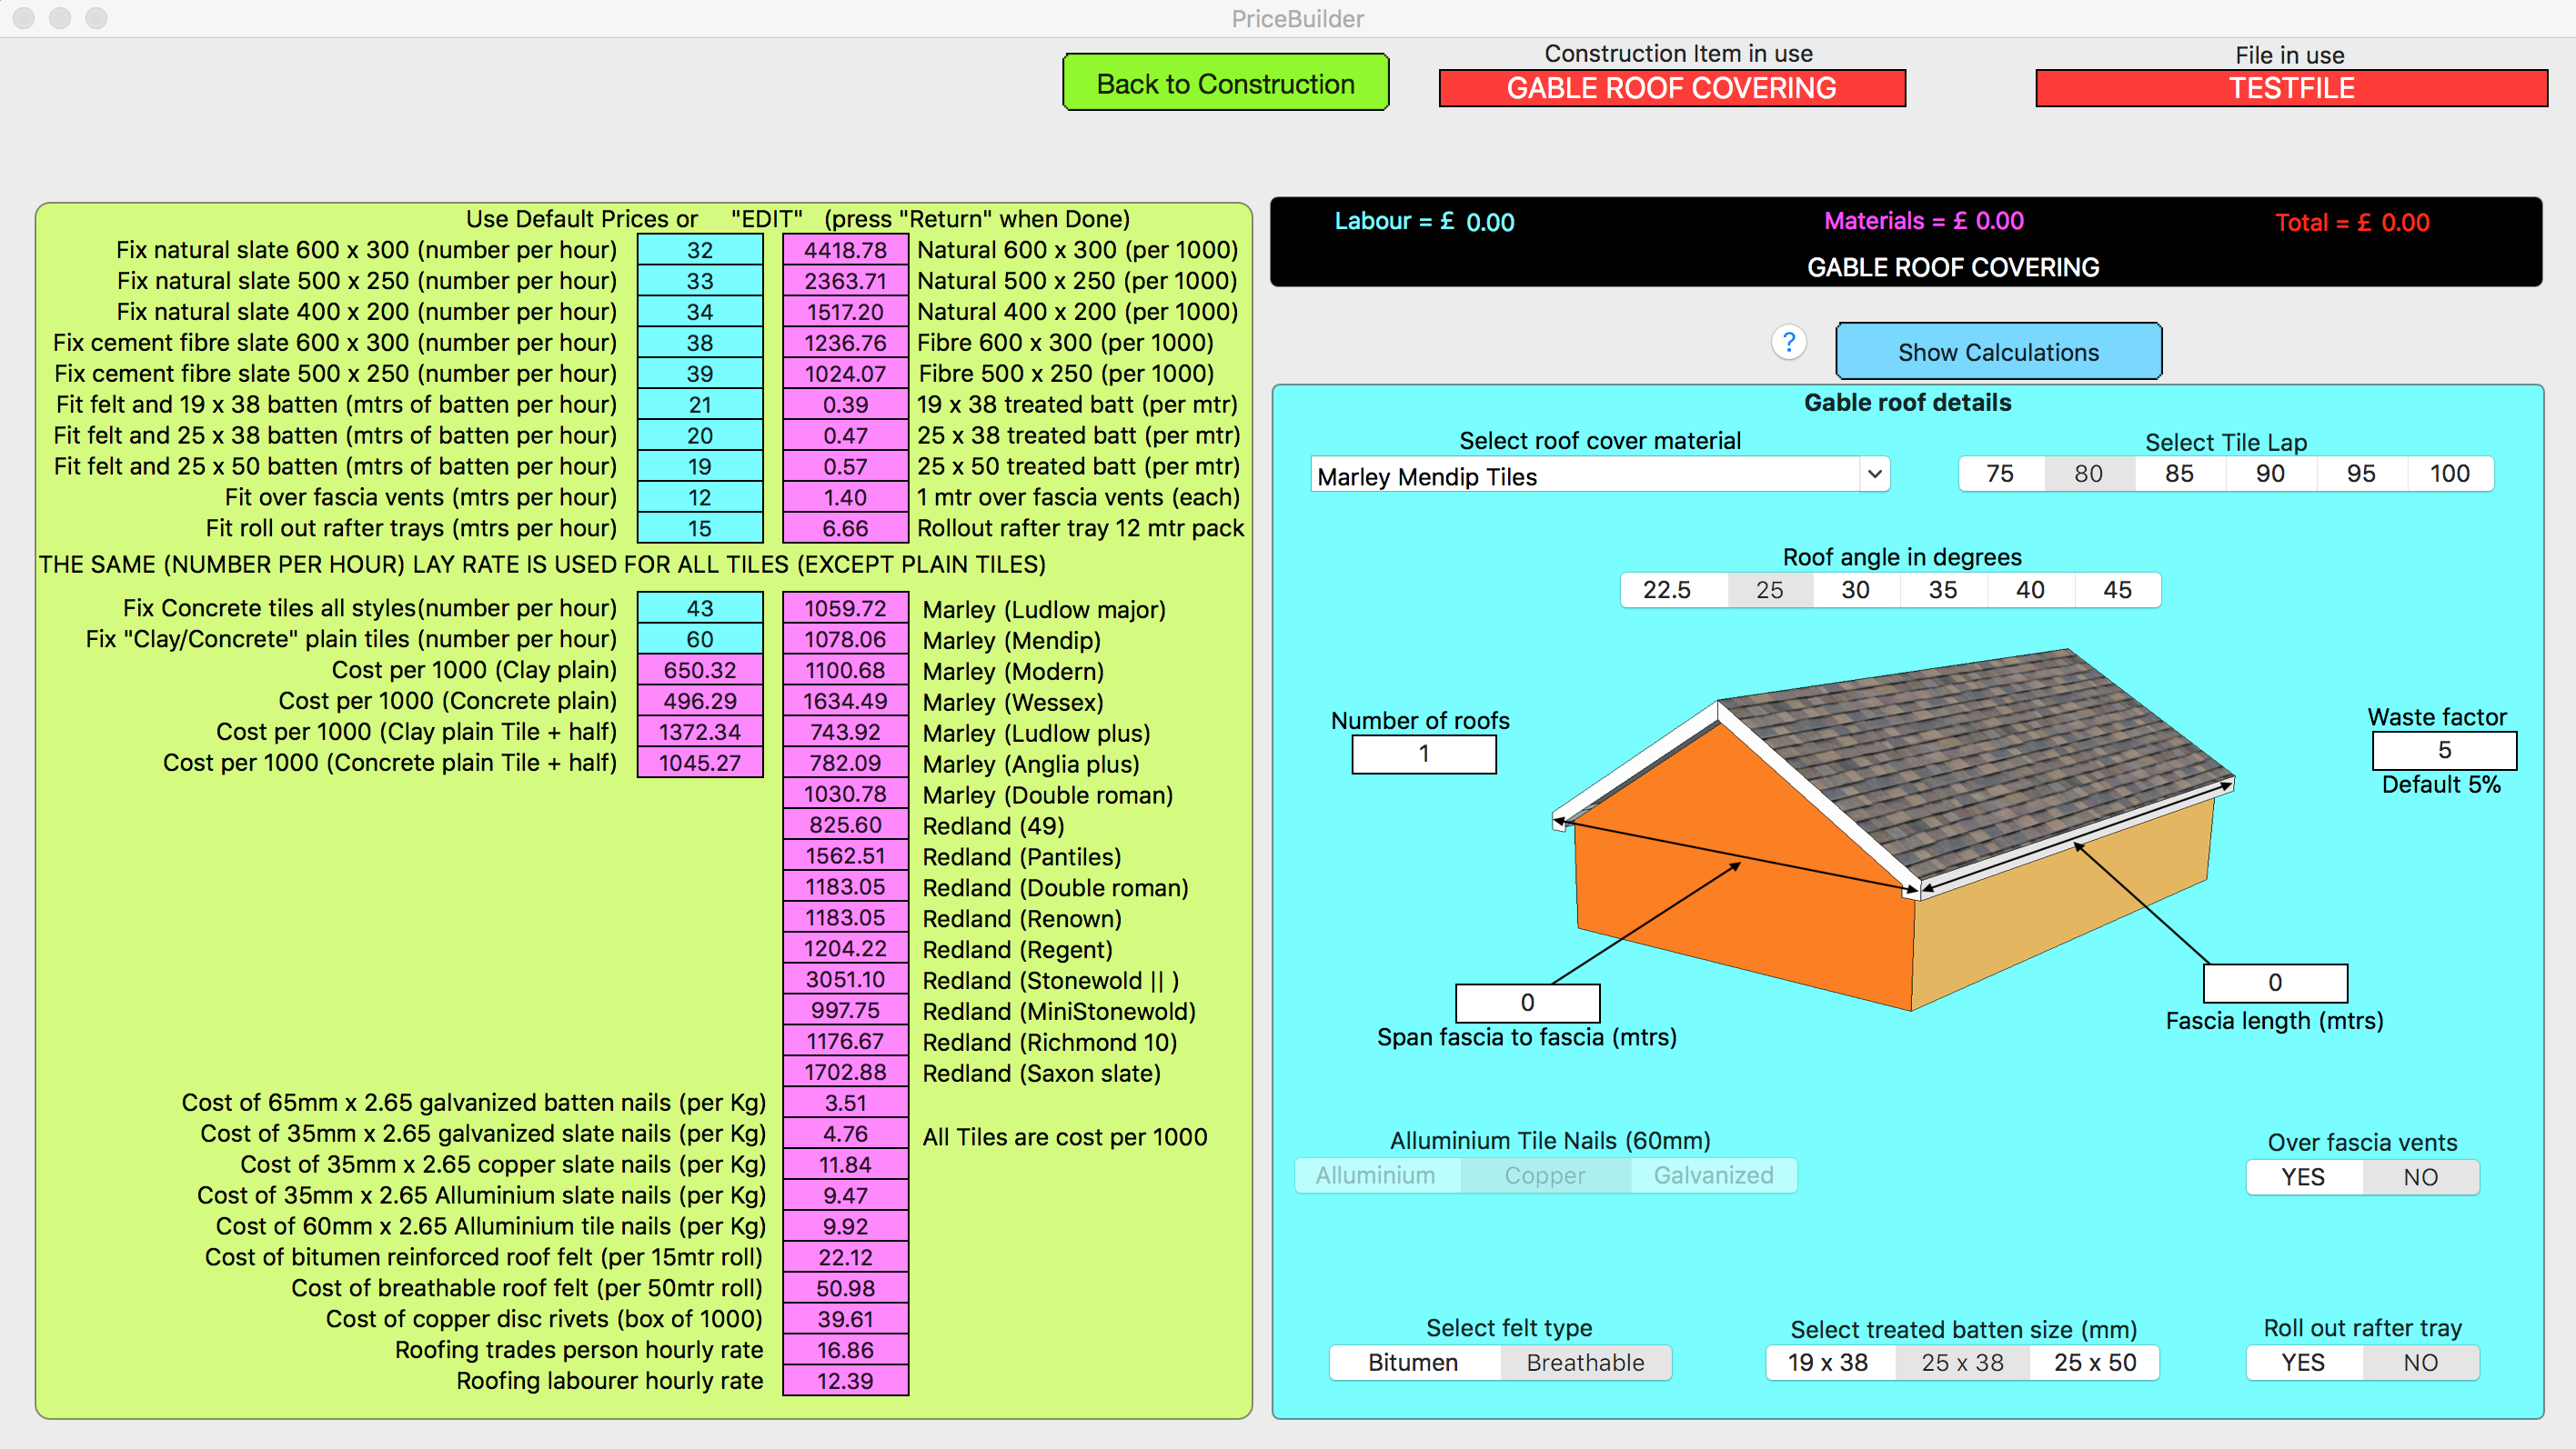
Task: Edit plain tiles fix rate 60
Action: pos(700,640)
